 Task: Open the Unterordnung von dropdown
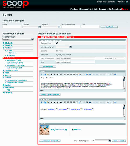[x=64, y=47]
